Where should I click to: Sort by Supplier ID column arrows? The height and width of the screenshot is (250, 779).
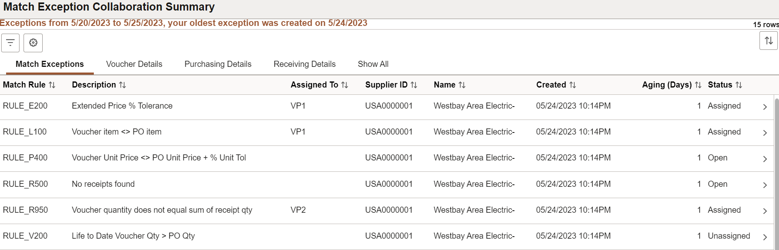point(414,85)
